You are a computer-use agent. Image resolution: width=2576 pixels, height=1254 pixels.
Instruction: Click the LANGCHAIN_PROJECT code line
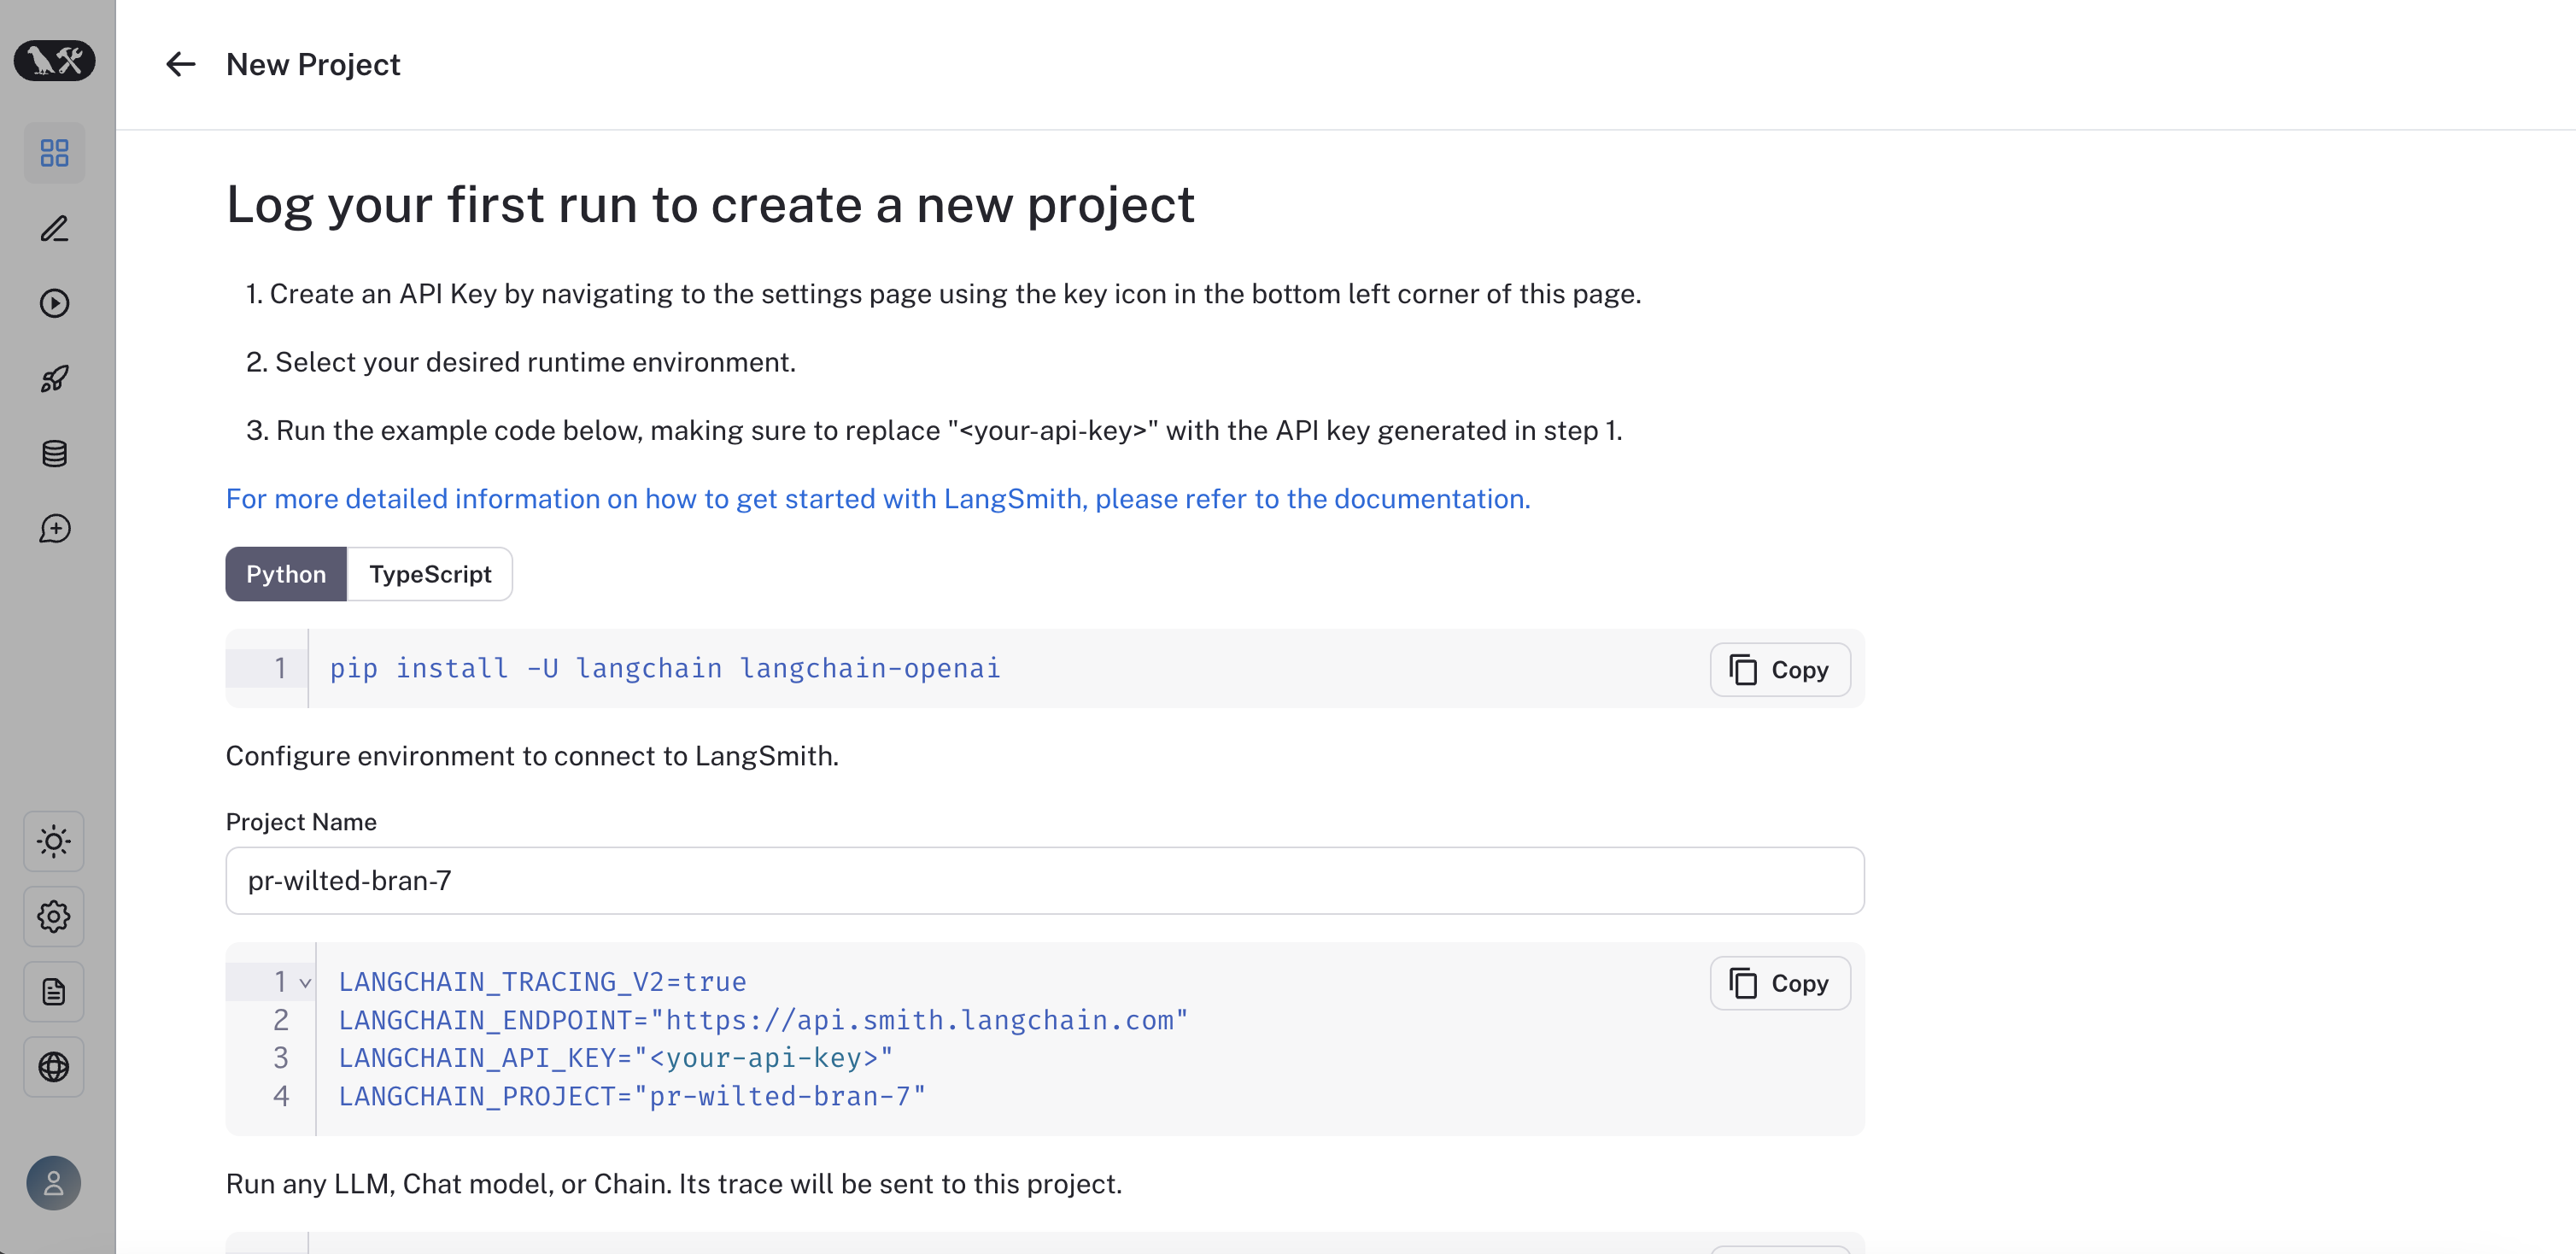pos(632,1096)
